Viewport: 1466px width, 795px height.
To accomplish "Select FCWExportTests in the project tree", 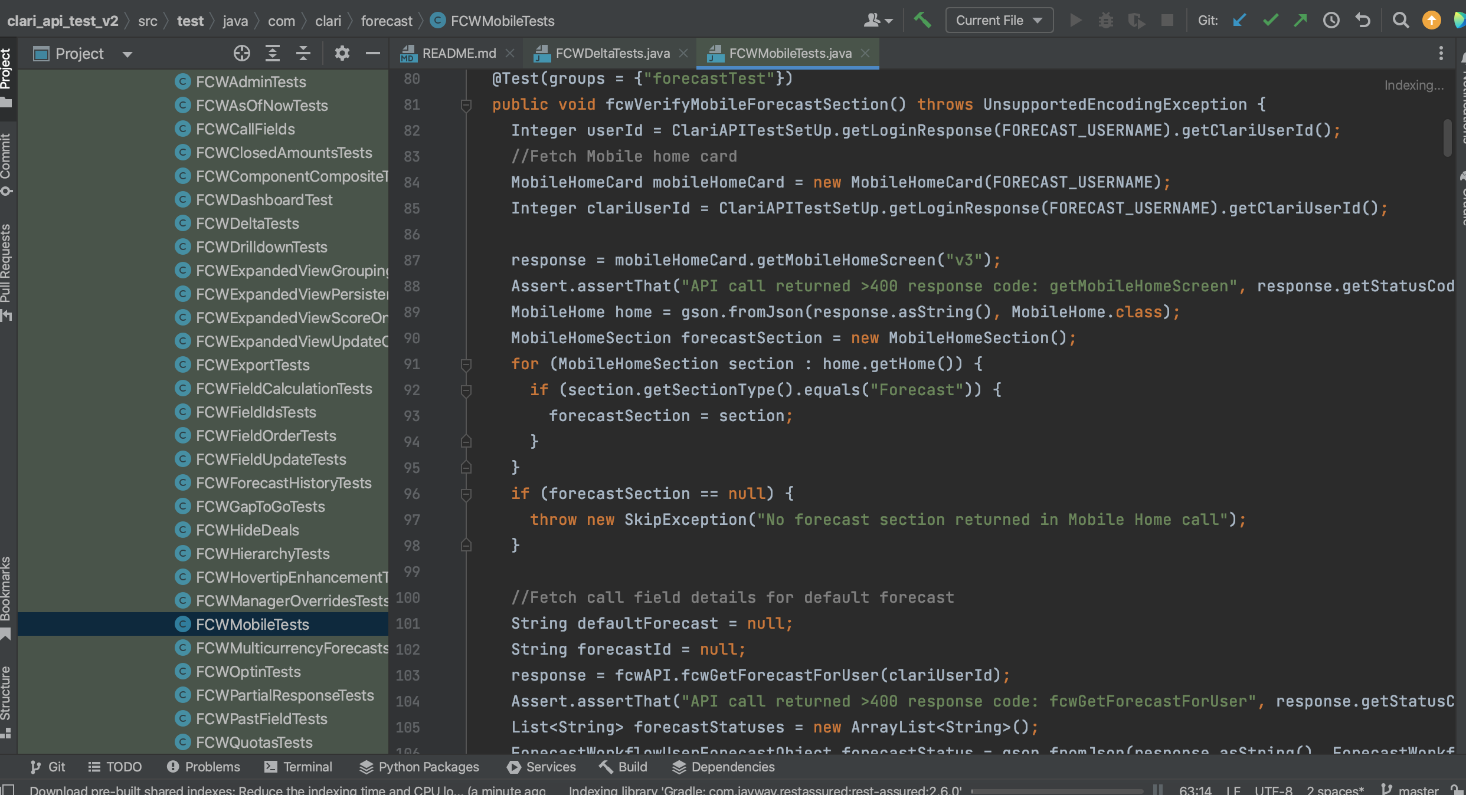I will tap(253, 365).
